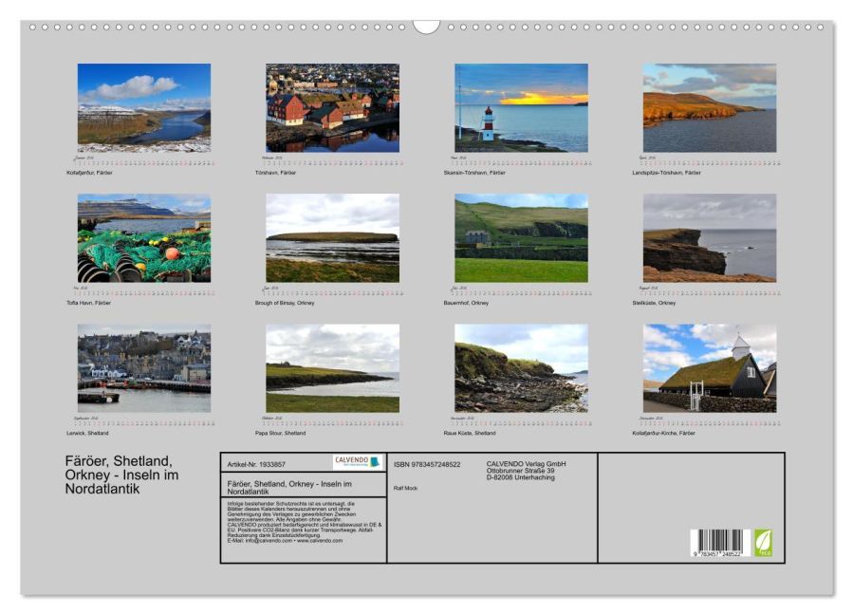Image resolution: width=853 pixels, height=615 pixels.
Task: Select the Steilküste, Orkney cliff photo
Action: (709, 238)
